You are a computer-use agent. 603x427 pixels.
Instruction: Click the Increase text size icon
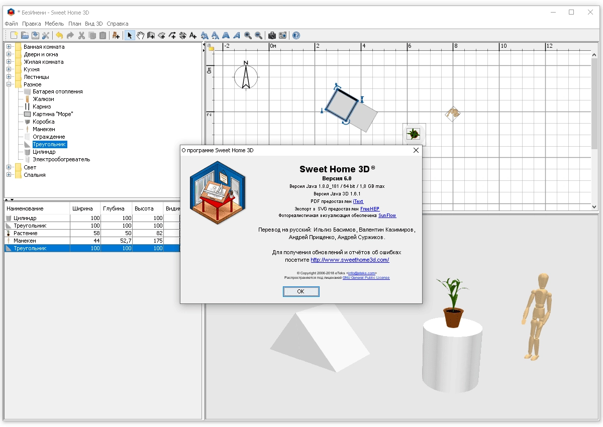pyautogui.click(x=205, y=35)
